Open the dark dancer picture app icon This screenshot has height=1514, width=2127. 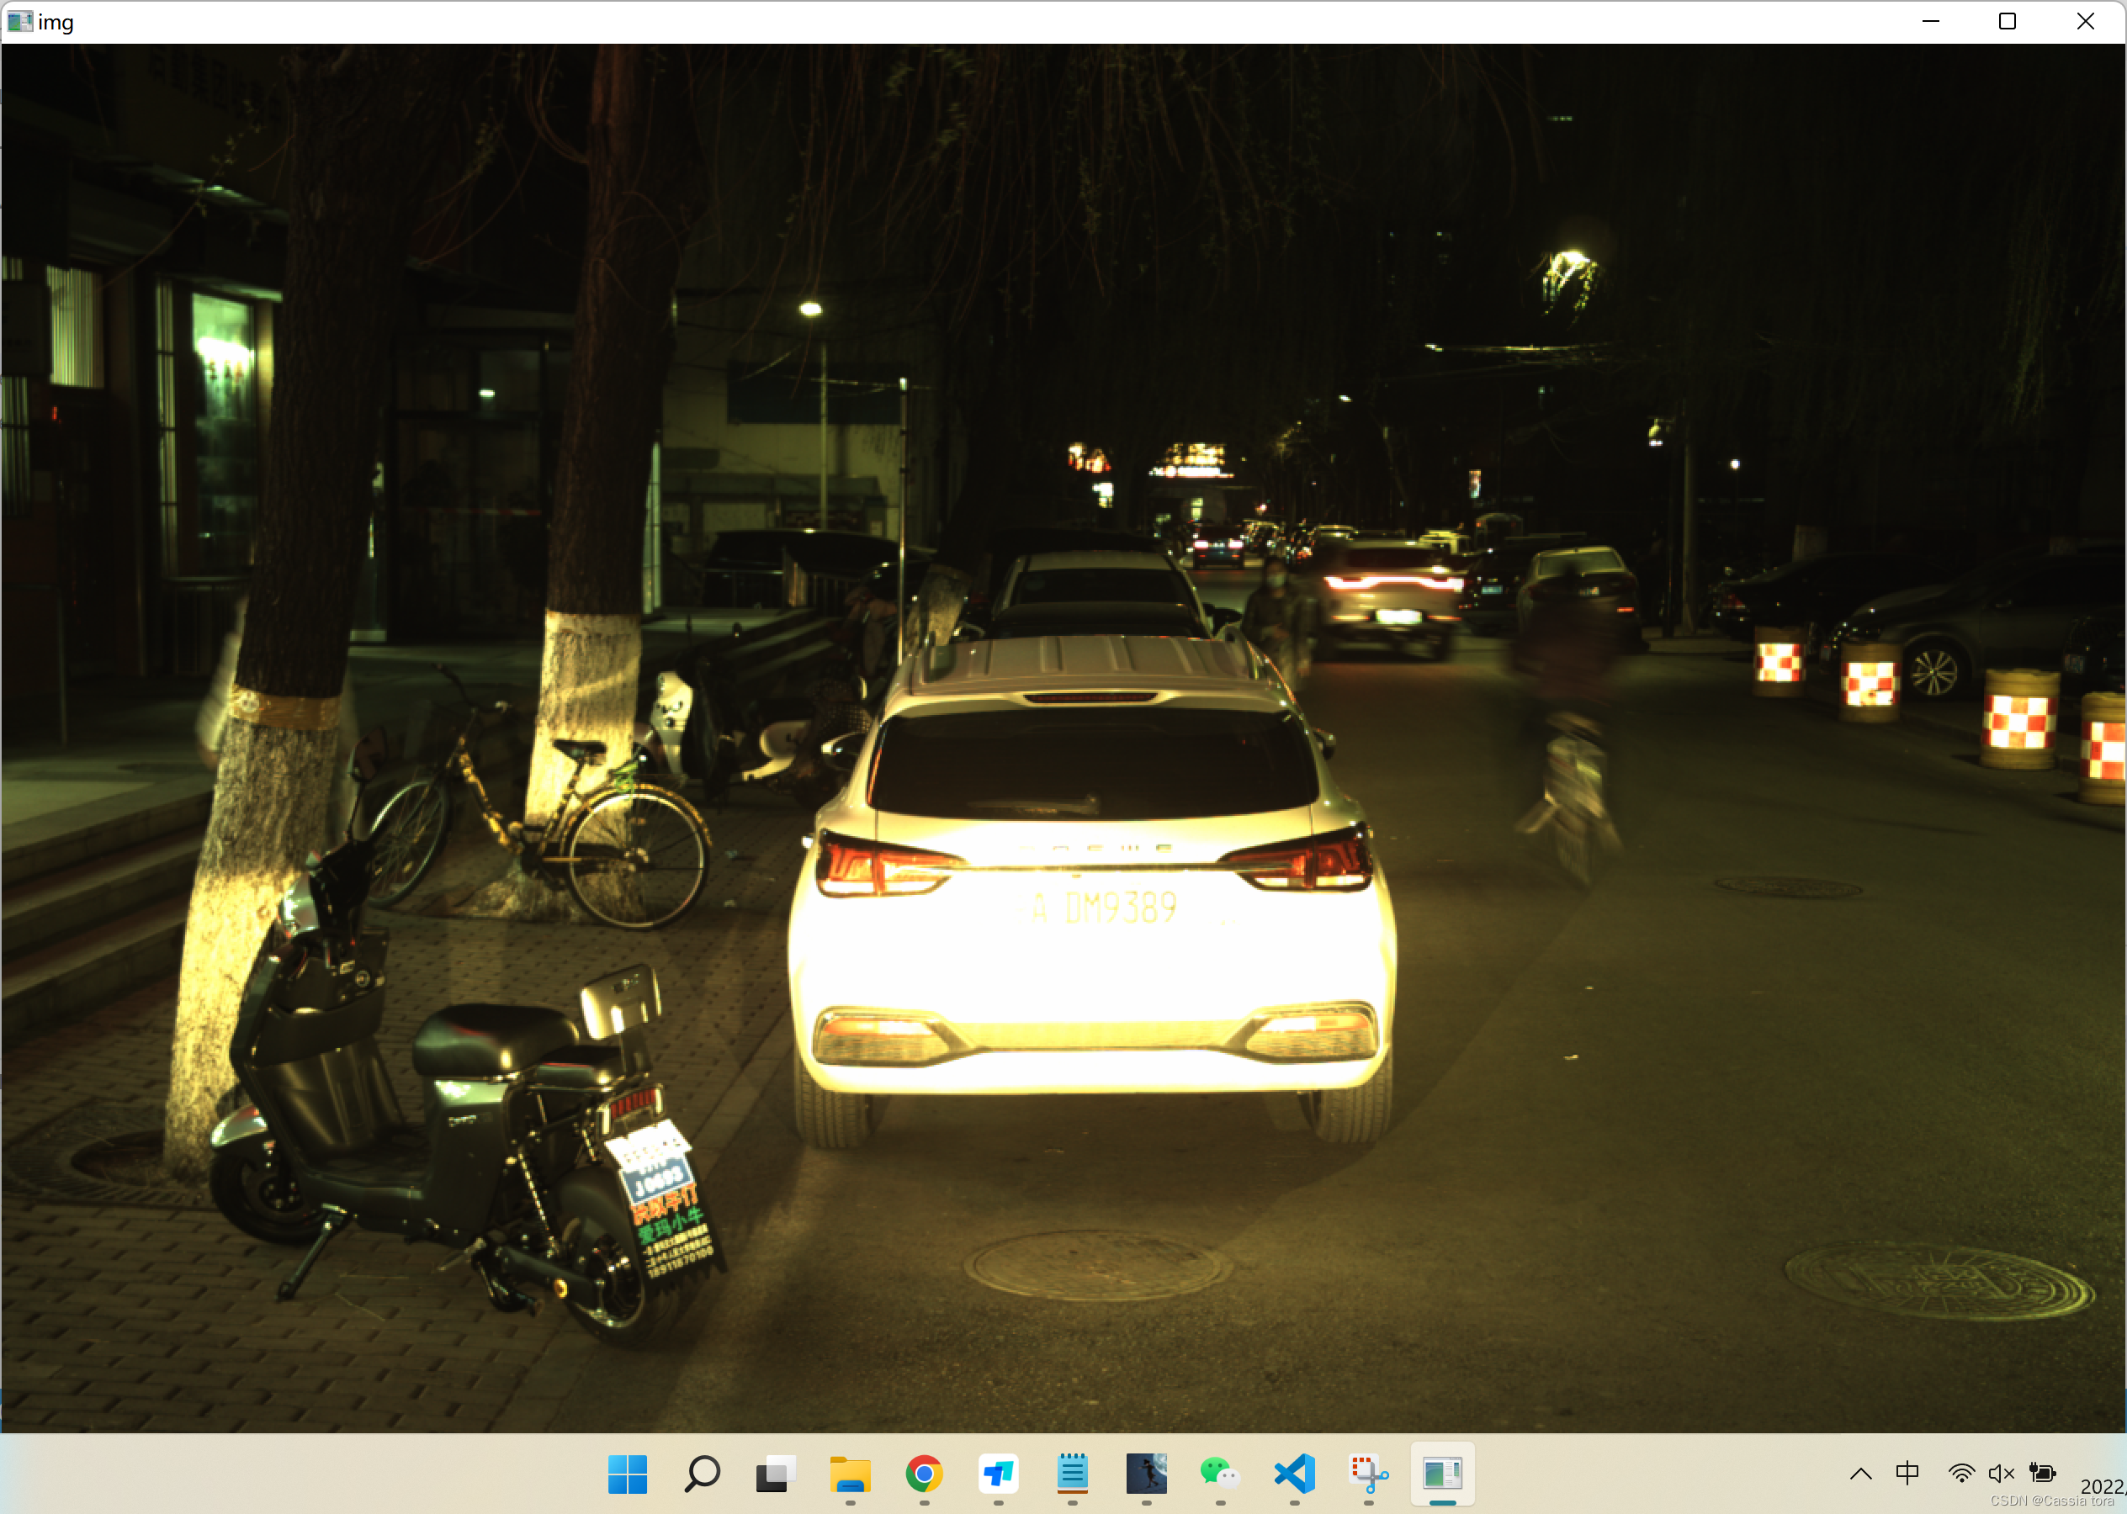pos(1146,1474)
